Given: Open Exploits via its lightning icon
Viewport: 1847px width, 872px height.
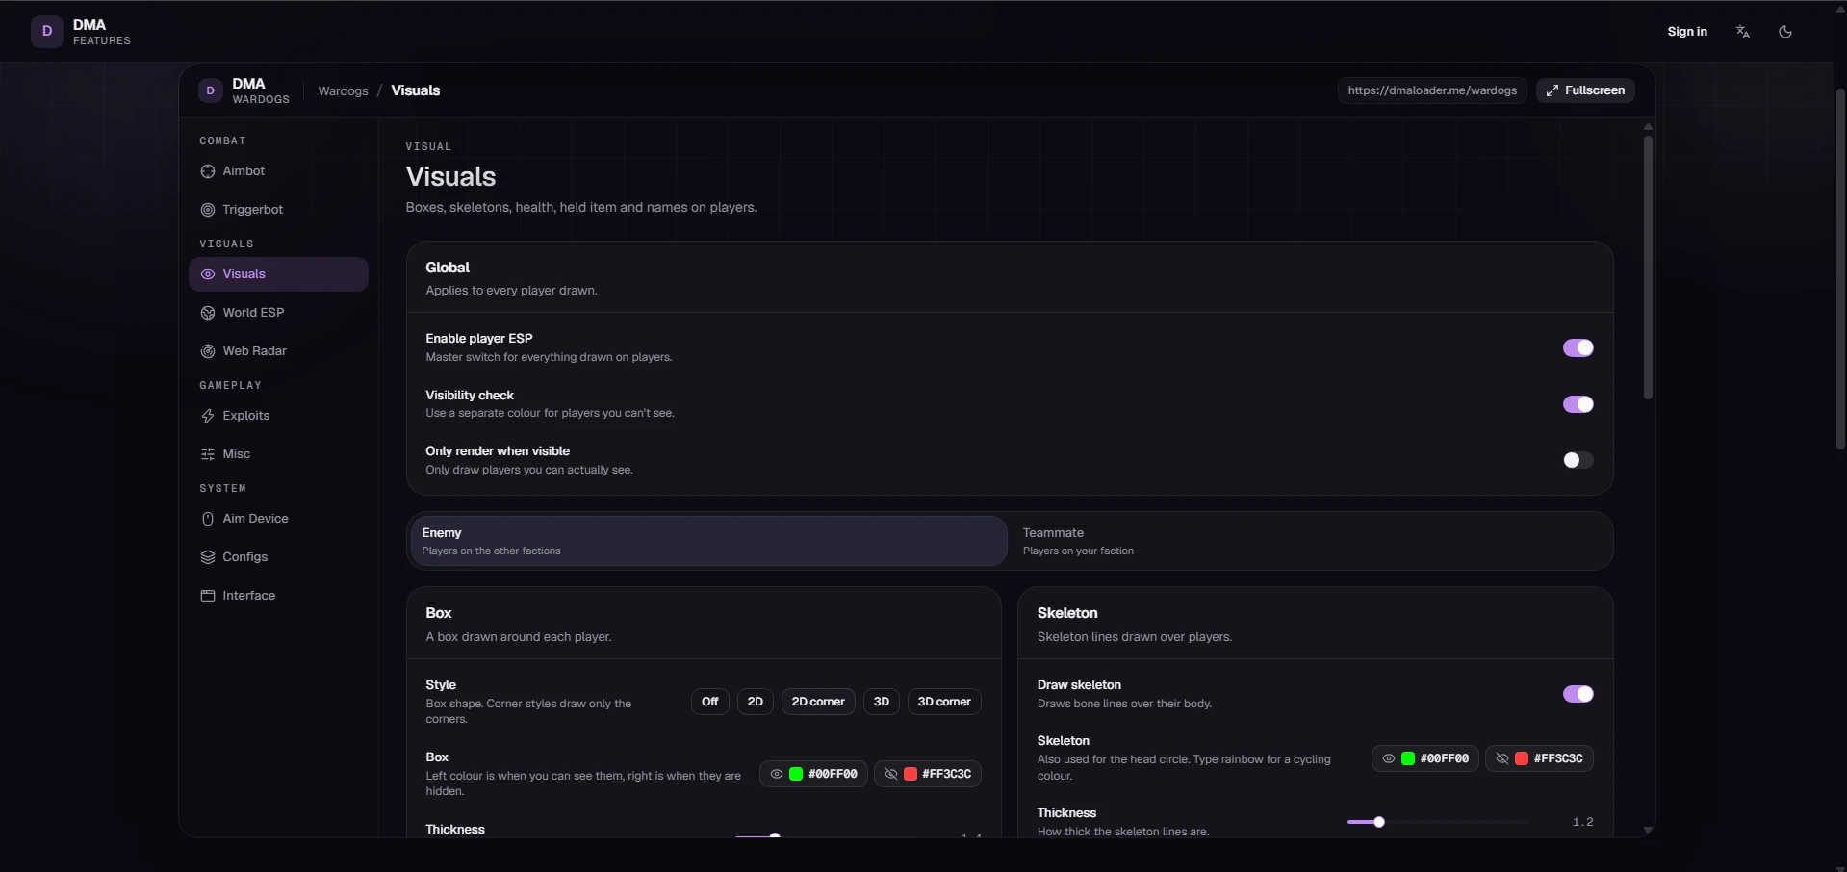Looking at the screenshot, I should click(208, 416).
